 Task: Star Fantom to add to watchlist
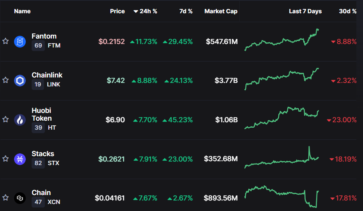tap(5, 41)
